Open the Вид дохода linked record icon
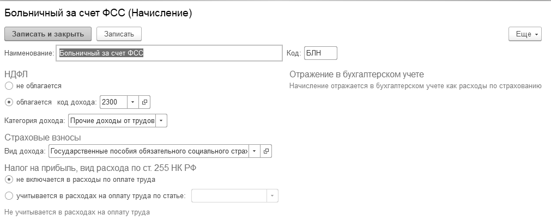Screen dimensions: 551x221 pyautogui.click(x=267, y=151)
